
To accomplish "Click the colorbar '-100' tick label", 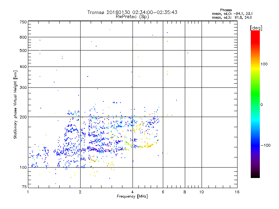I will click(265, 145).
